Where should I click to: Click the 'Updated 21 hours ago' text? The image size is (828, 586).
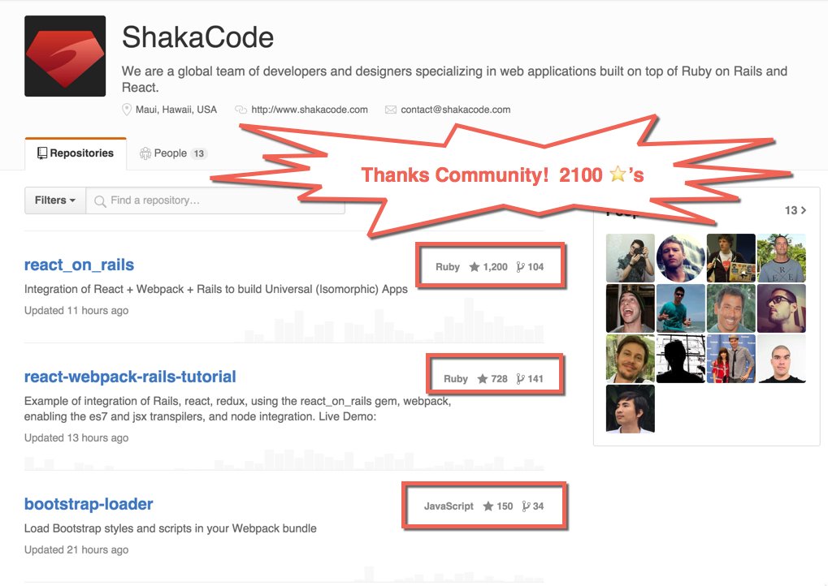coord(76,550)
